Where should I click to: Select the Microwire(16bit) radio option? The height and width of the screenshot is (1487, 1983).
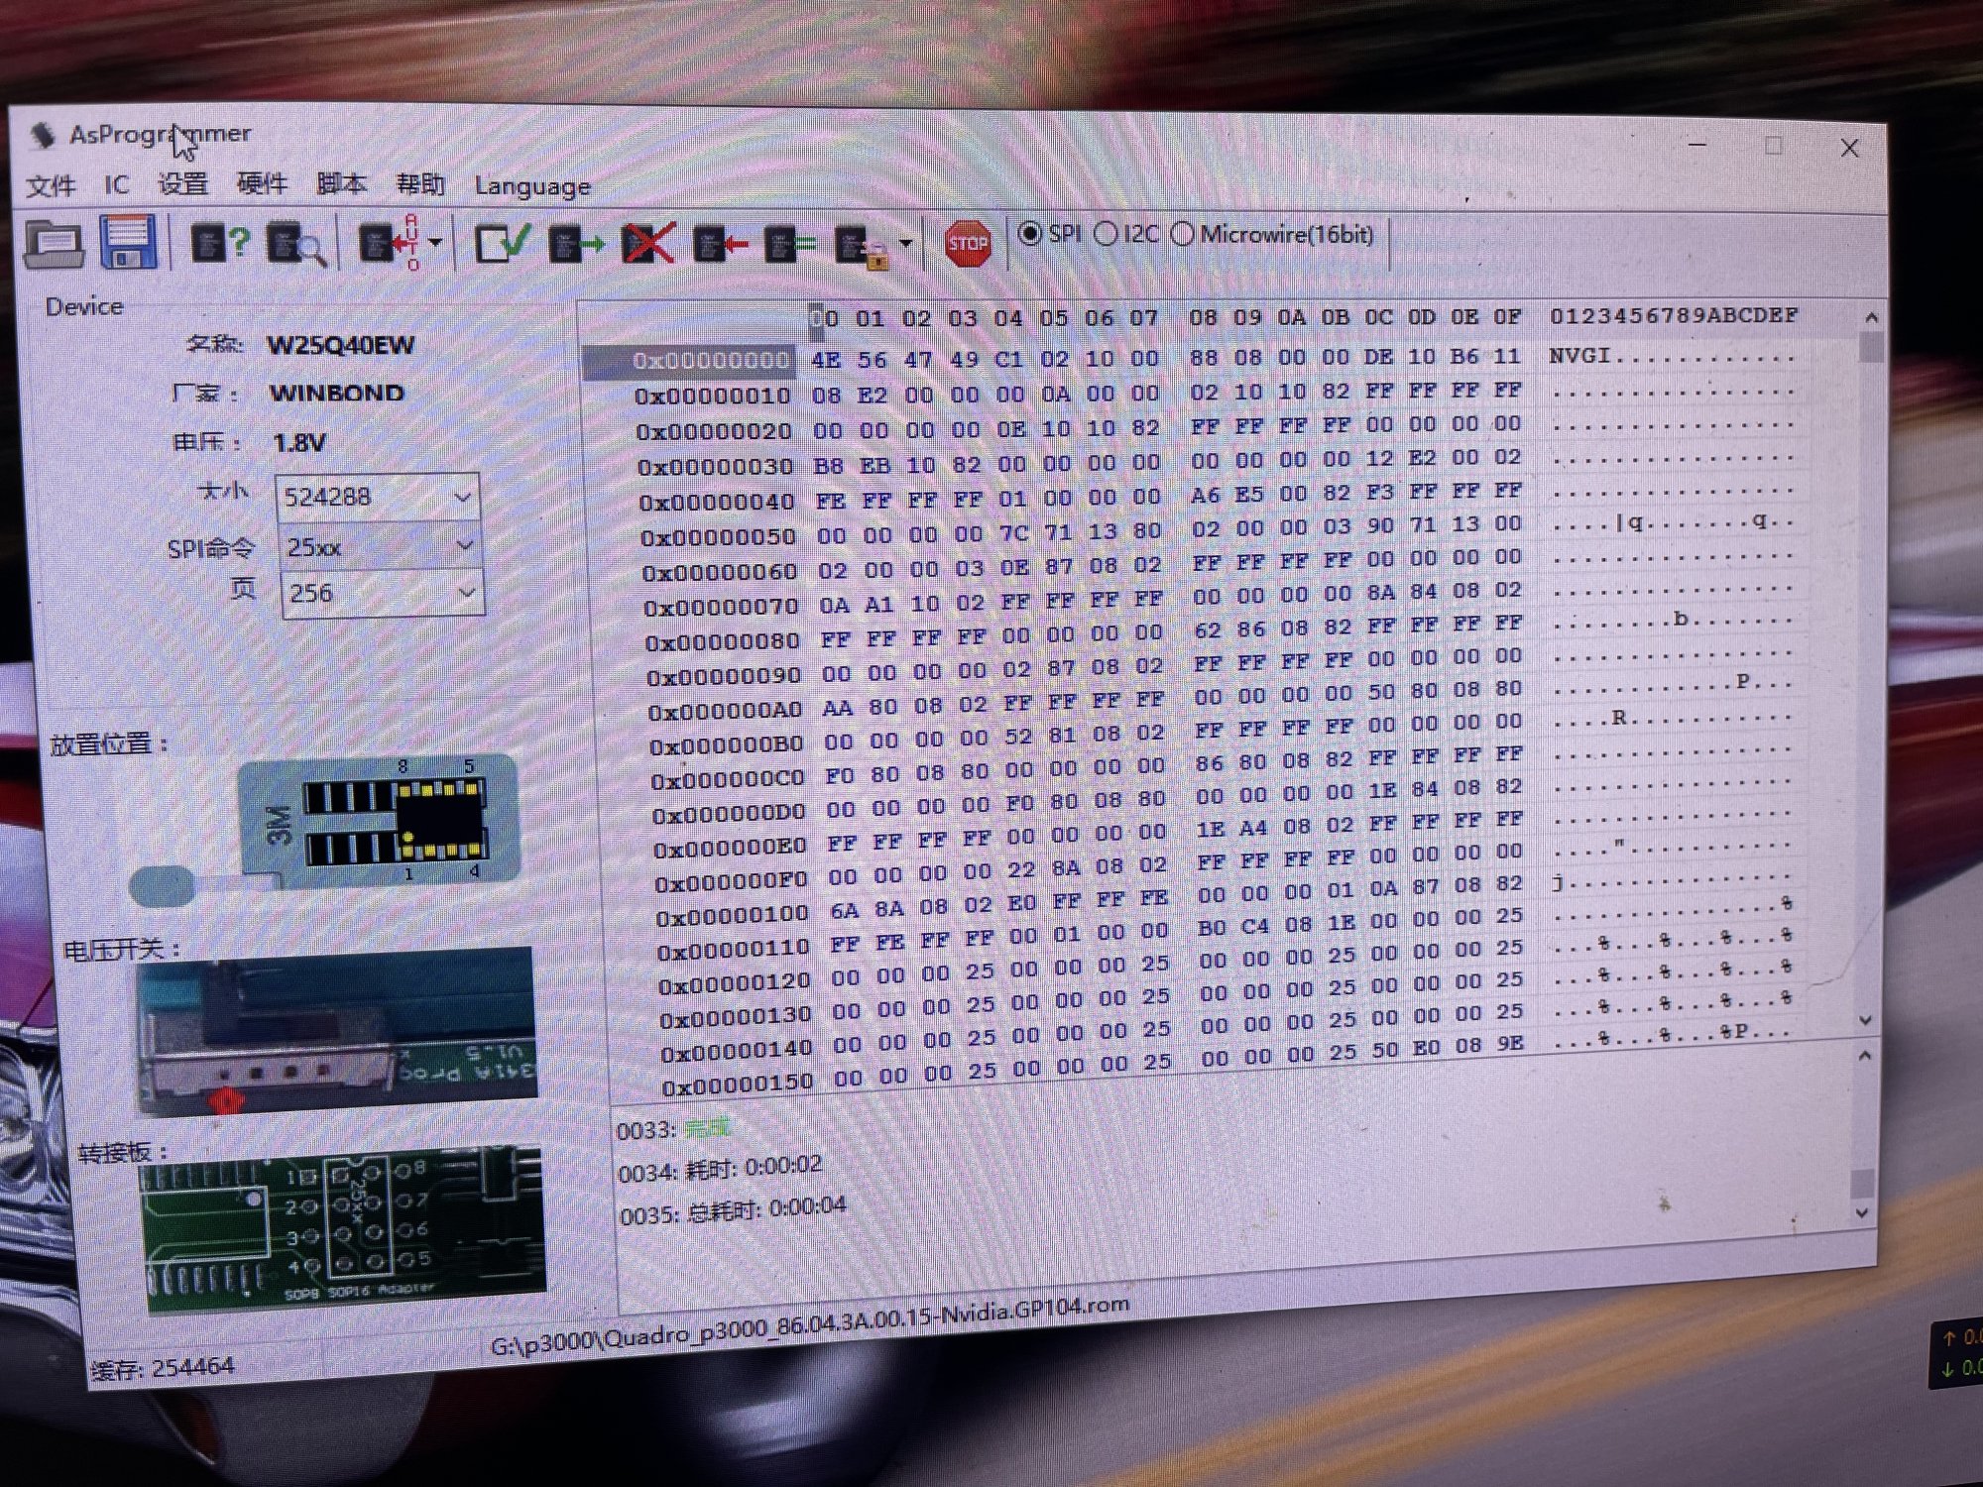click(1182, 235)
